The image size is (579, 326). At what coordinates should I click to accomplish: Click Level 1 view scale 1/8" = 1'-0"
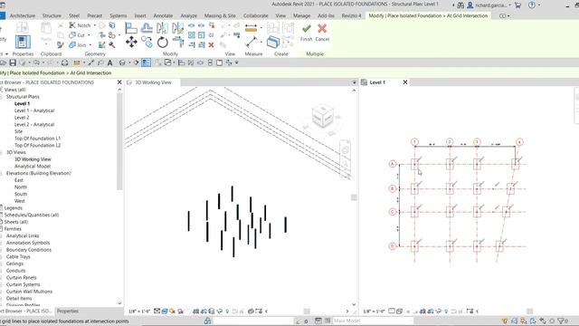[x=374, y=312]
